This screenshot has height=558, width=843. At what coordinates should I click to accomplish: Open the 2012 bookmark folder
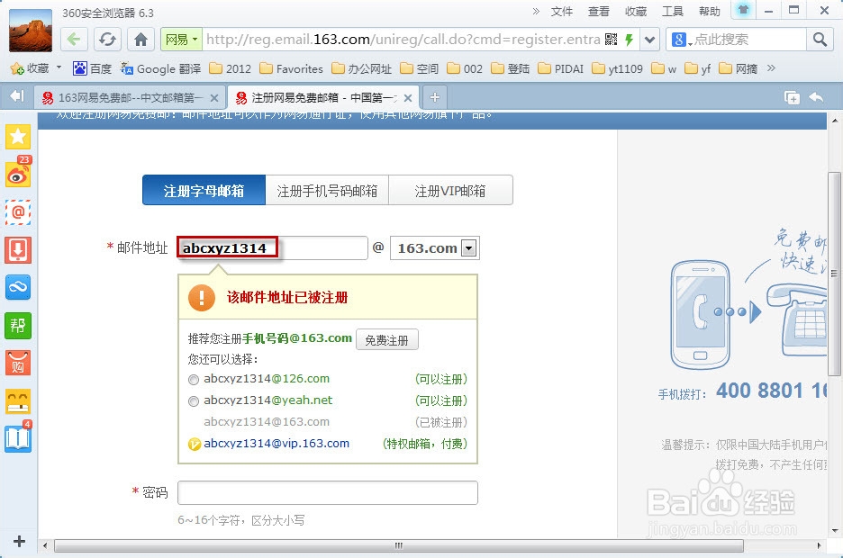(x=230, y=68)
